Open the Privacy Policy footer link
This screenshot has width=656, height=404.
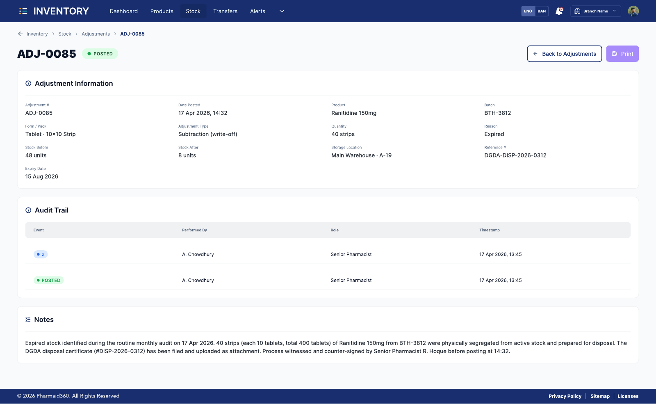pyautogui.click(x=565, y=396)
